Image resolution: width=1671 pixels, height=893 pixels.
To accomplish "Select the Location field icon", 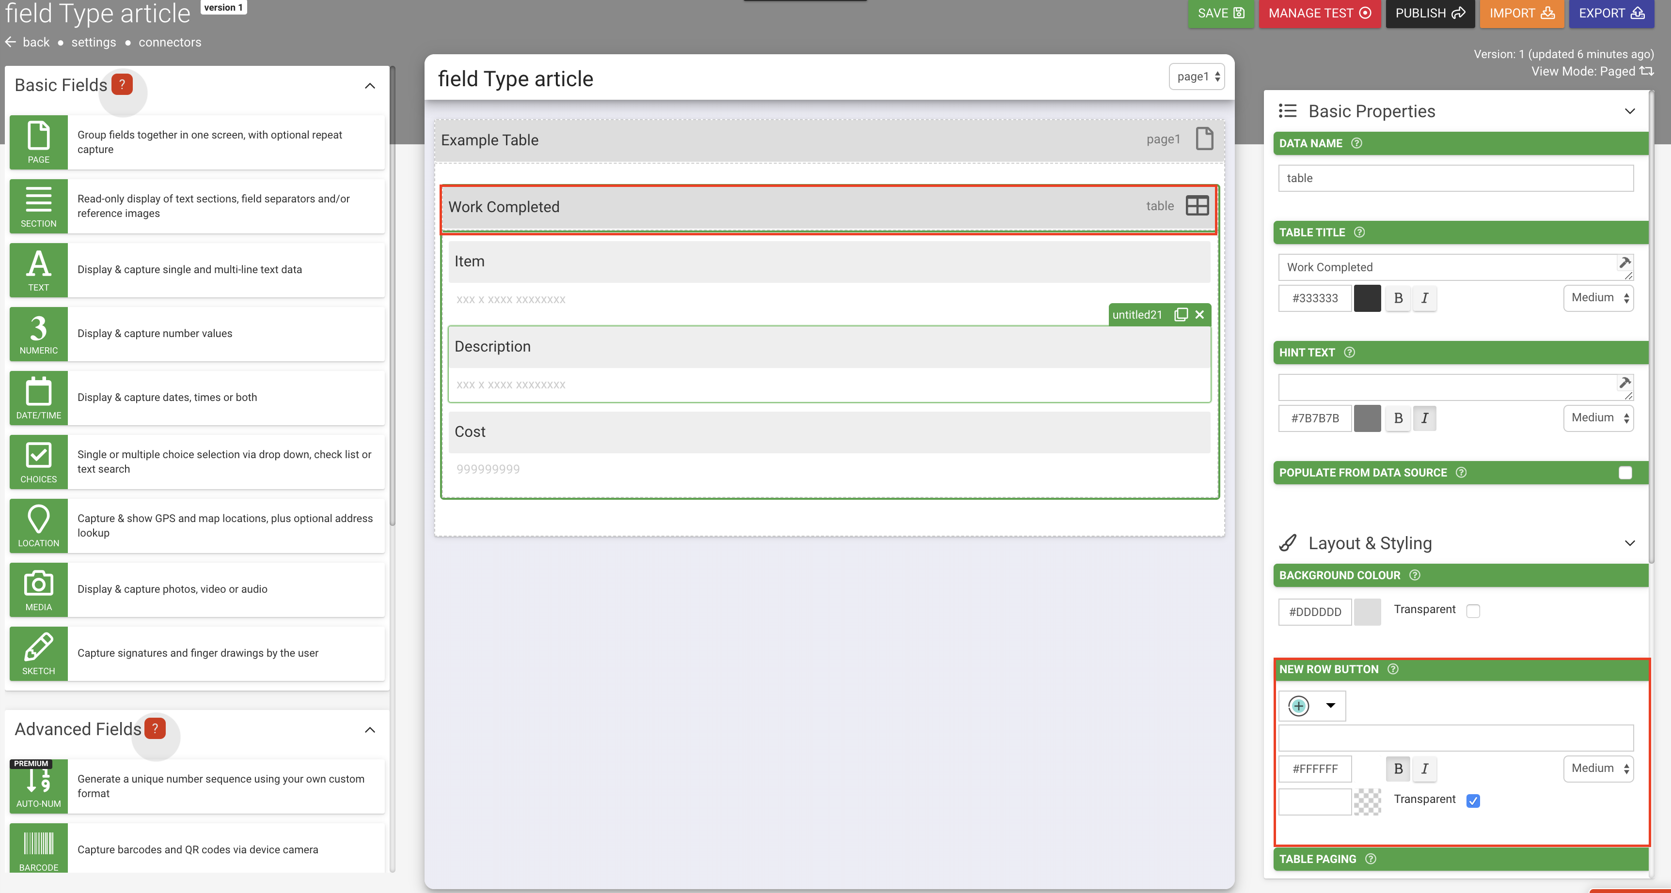I will pos(38,525).
